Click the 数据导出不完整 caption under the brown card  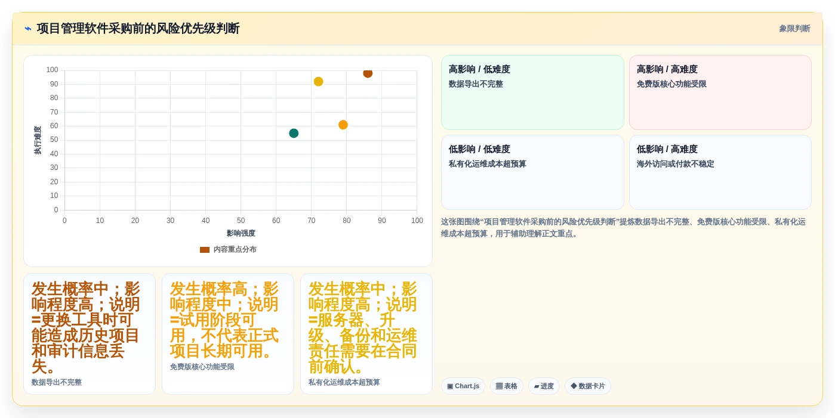[x=57, y=383]
